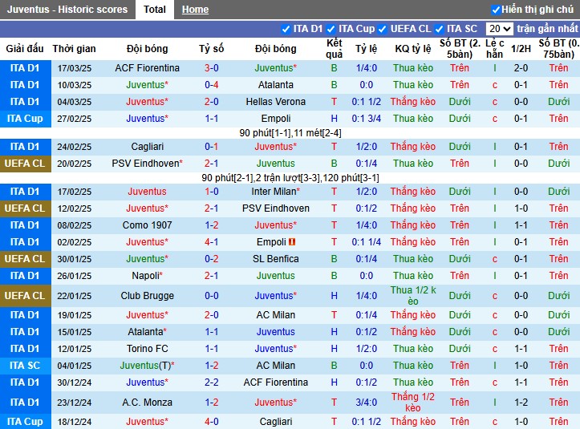Switch to the Total tab

155,10
